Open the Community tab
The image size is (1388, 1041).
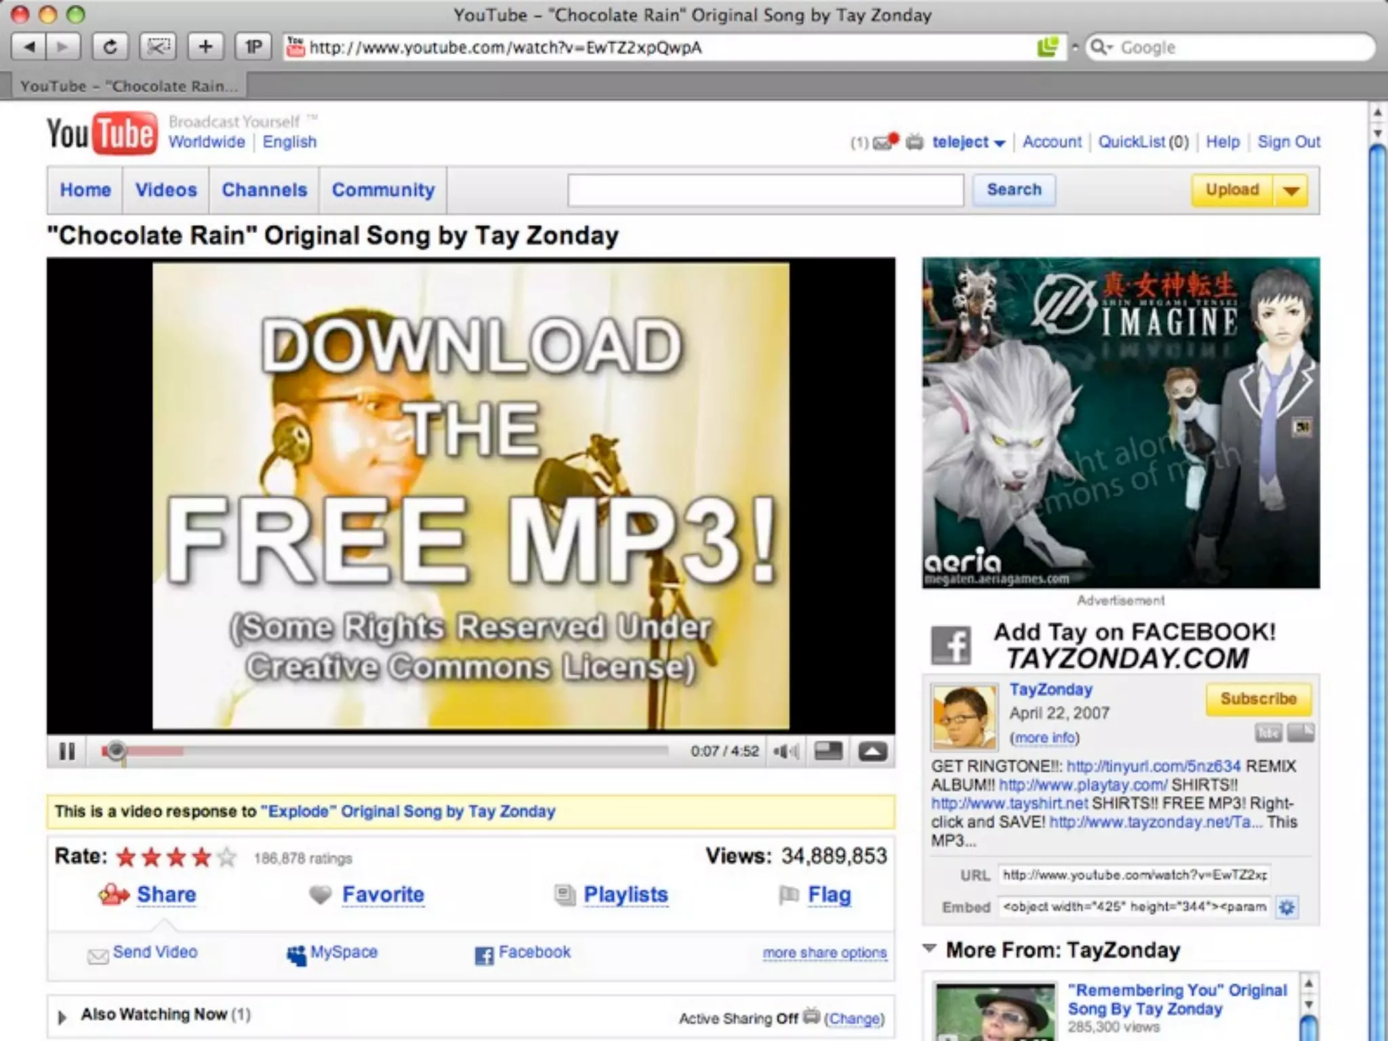(x=383, y=190)
